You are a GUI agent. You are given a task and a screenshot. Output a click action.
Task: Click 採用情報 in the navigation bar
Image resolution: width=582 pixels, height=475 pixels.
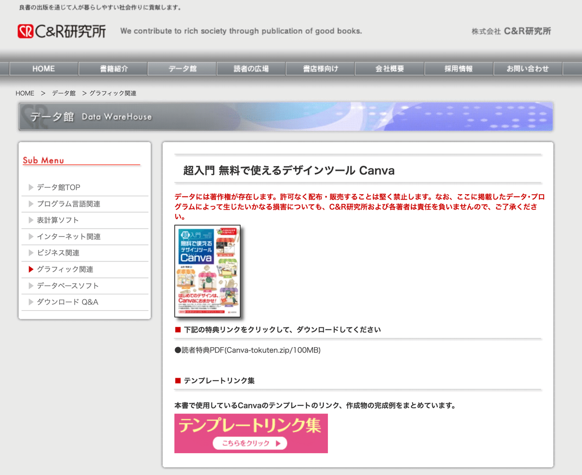tap(458, 68)
